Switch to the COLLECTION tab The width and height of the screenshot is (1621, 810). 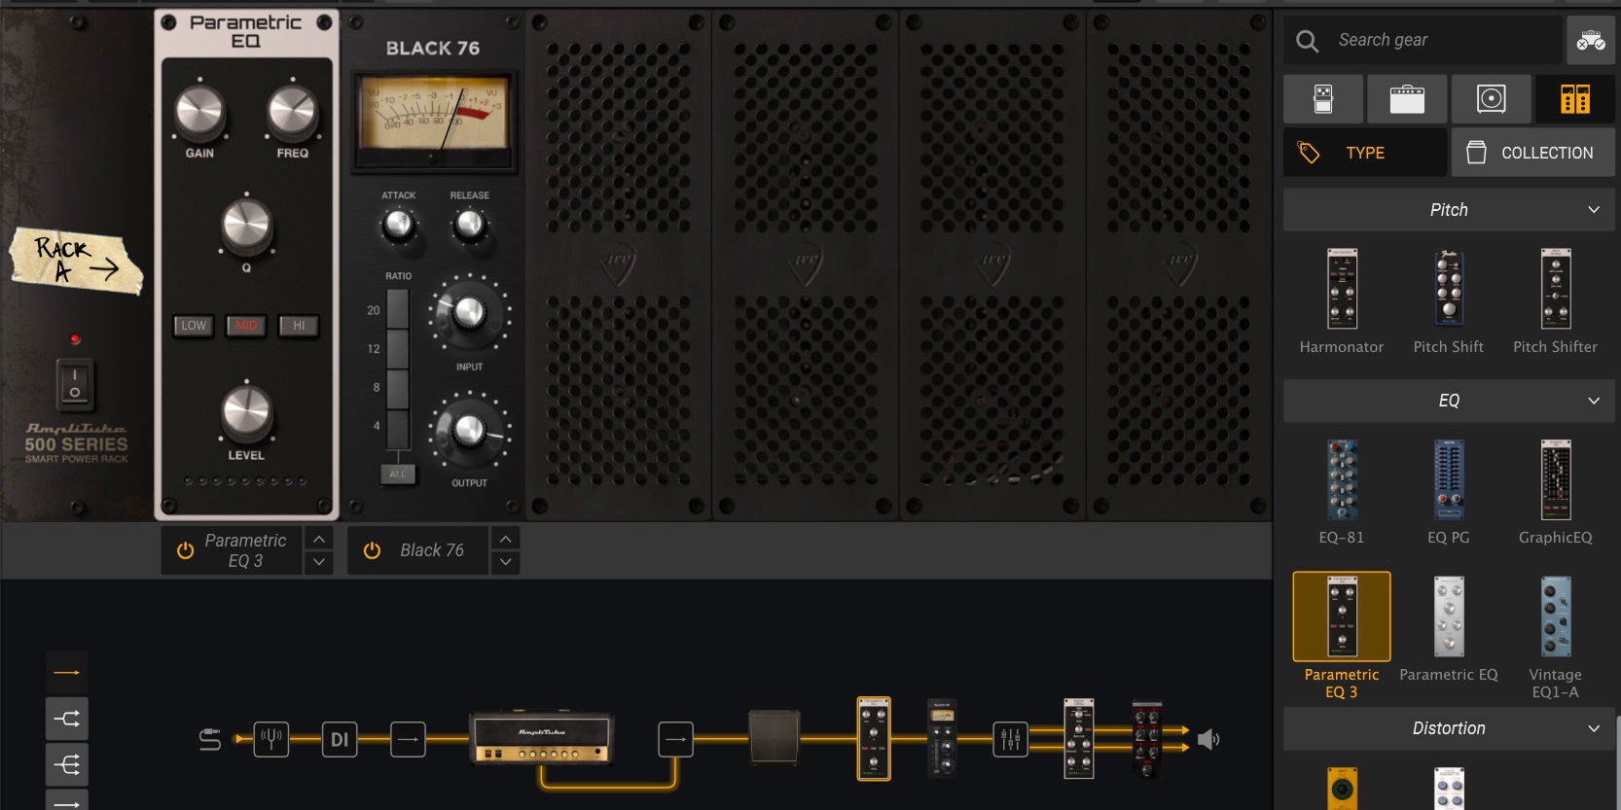[1532, 153]
